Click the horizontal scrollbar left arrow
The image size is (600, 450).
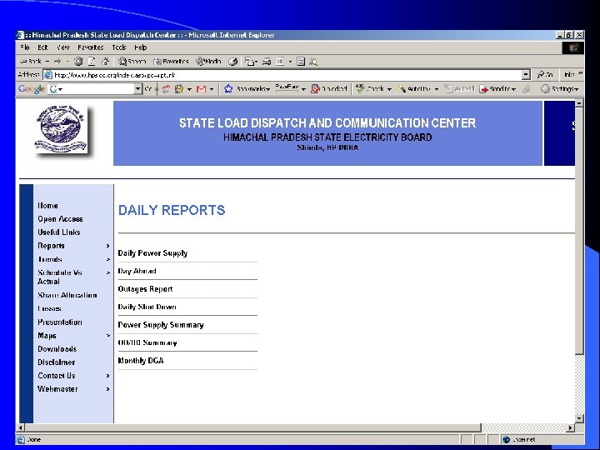coord(21,427)
